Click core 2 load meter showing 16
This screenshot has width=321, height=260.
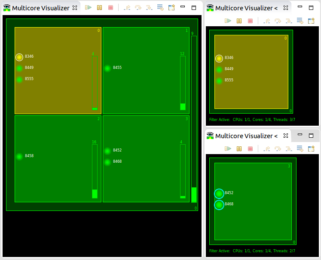click(x=95, y=171)
